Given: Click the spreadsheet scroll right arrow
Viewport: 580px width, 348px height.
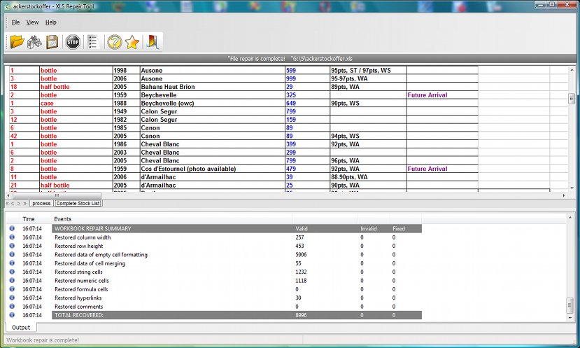Looking at the screenshot, I should [564, 195].
